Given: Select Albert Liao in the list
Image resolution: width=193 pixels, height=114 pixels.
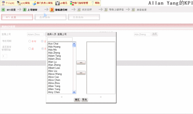Looking at the screenshot, I should point(54,68).
